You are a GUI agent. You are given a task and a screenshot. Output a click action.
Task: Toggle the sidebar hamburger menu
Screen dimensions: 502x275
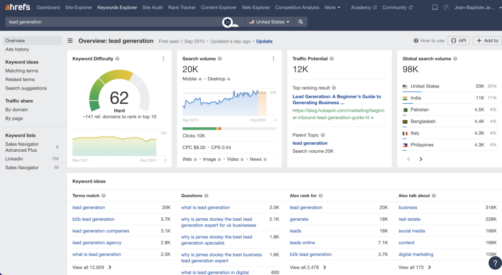pos(70,41)
